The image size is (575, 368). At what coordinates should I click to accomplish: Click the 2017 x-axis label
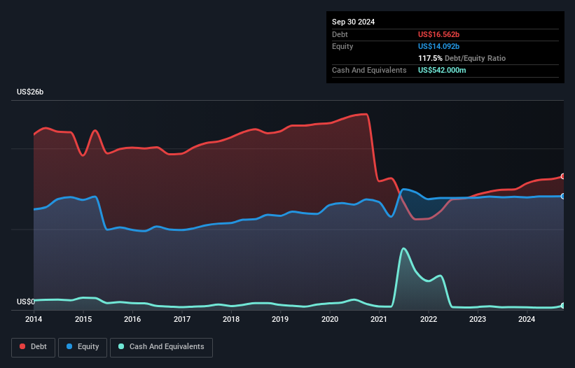click(182, 319)
